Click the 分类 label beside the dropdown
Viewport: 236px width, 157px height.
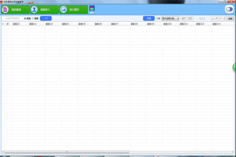(158, 18)
